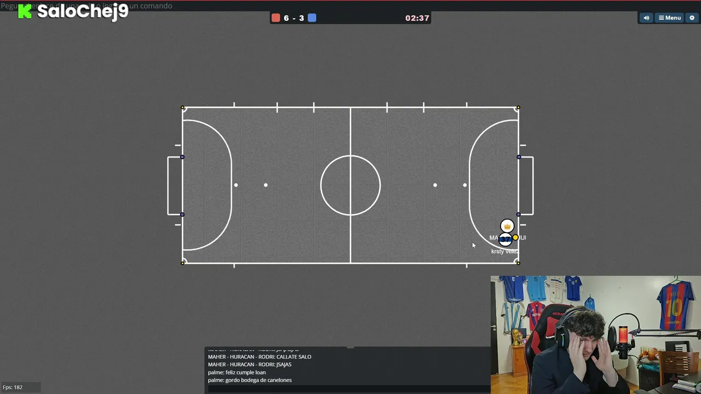This screenshot has height=394, width=701.
Task: Click the red team color square
Action: [276, 18]
